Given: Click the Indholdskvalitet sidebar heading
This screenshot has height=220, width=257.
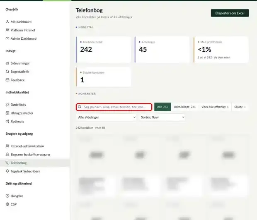Looking at the screenshot, I should pyautogui.click(x=17, y=92).
